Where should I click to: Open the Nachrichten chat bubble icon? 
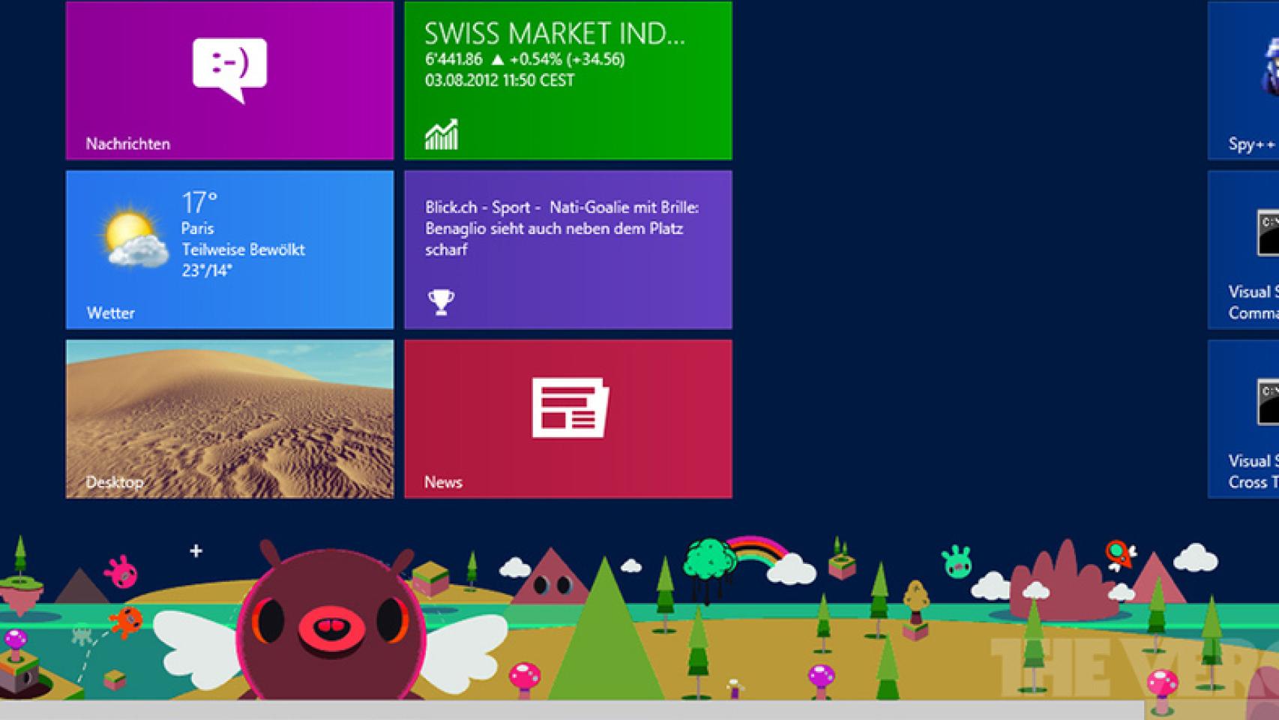point(229,70)
